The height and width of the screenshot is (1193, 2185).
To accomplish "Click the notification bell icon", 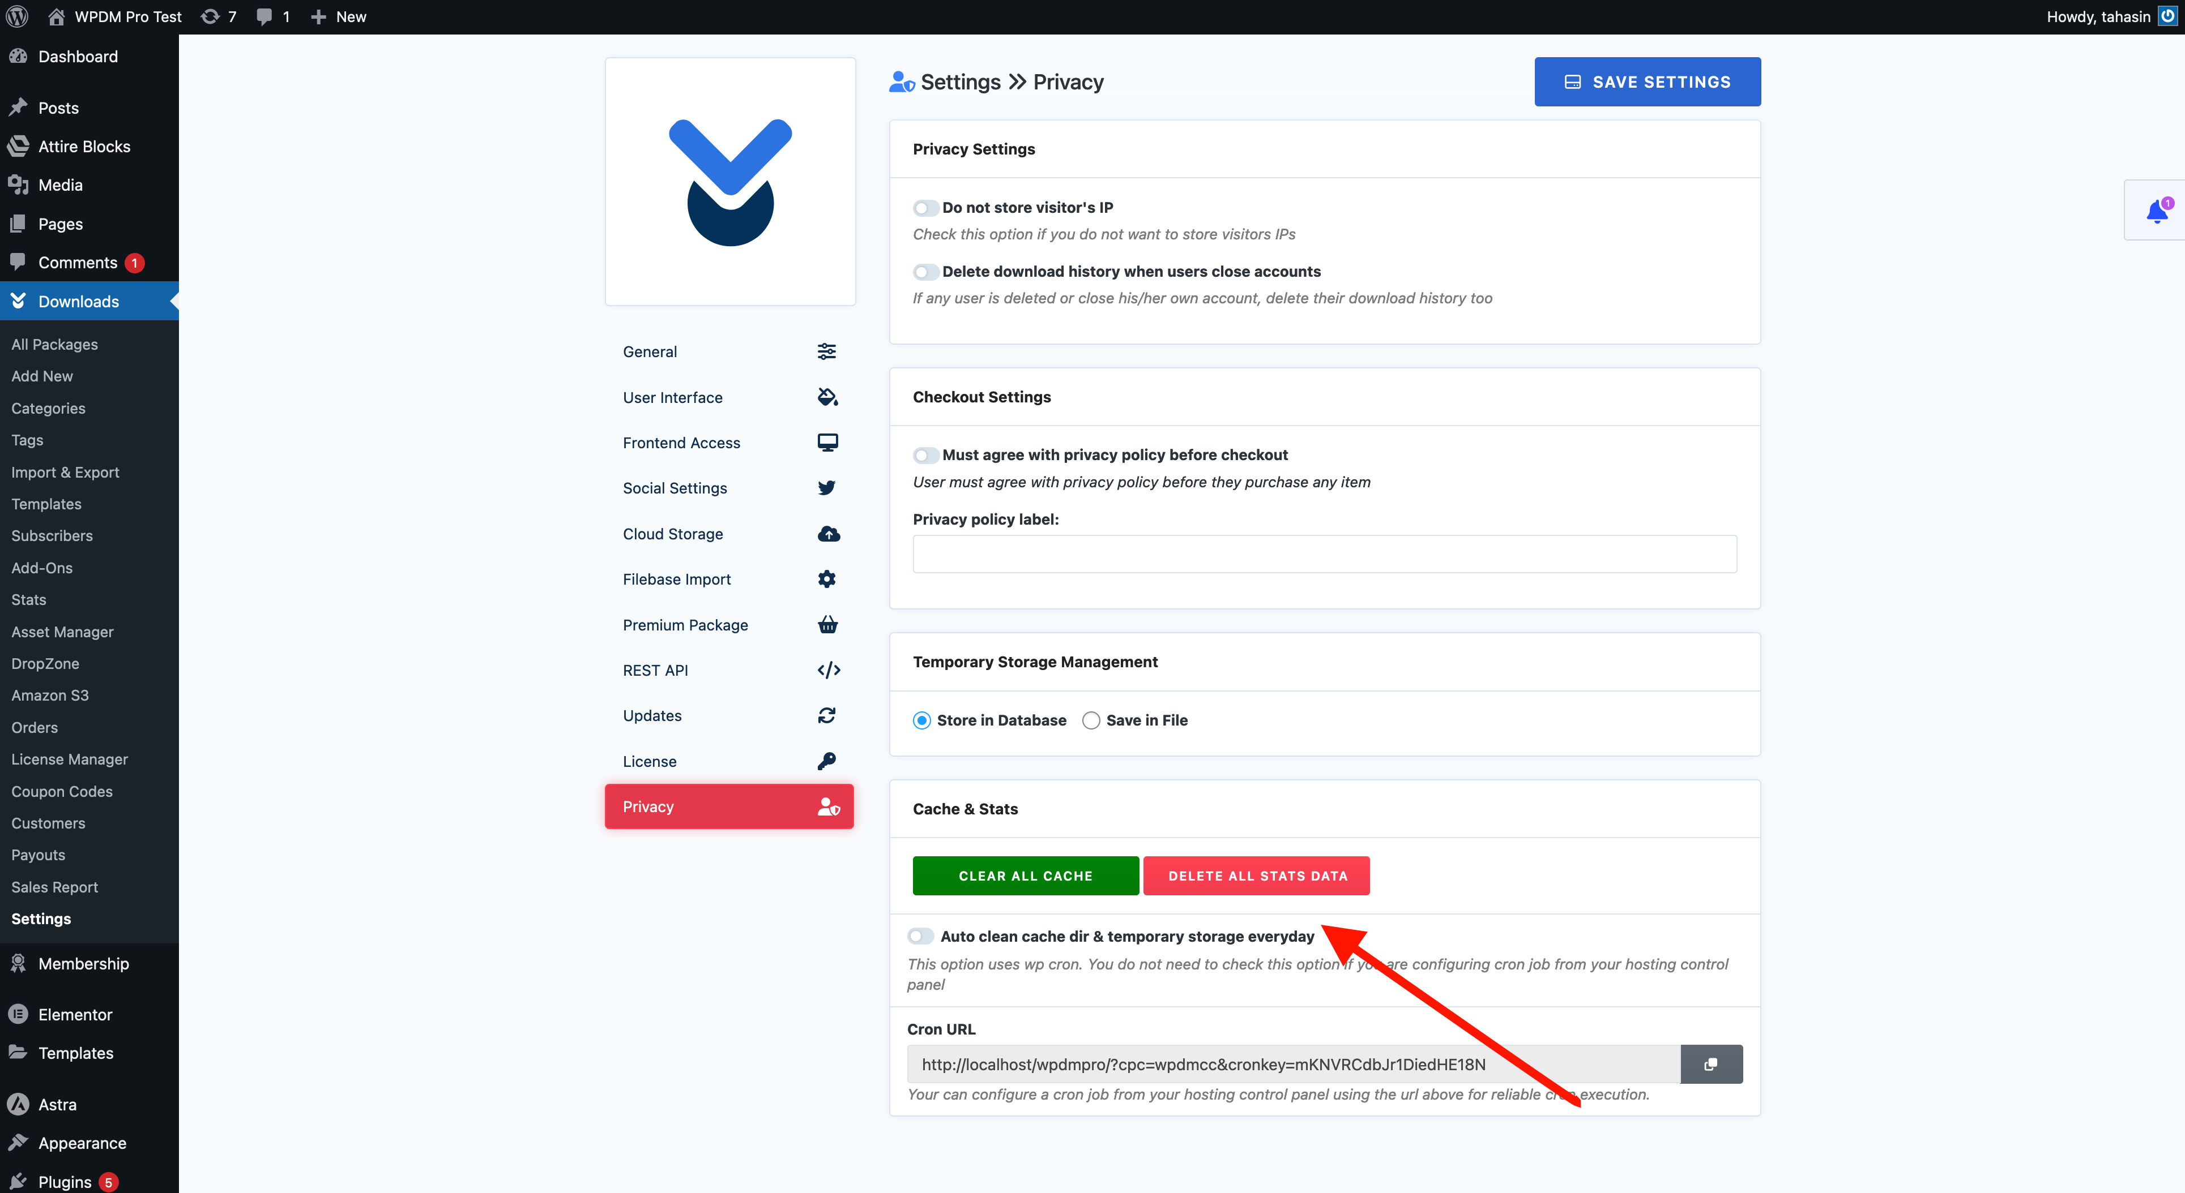I will (x=2157, y=211).
